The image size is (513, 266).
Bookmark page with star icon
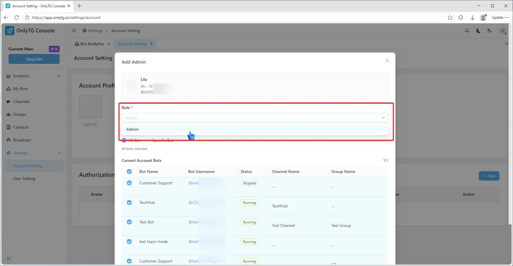pyautogui.click(x=450, y=17)
